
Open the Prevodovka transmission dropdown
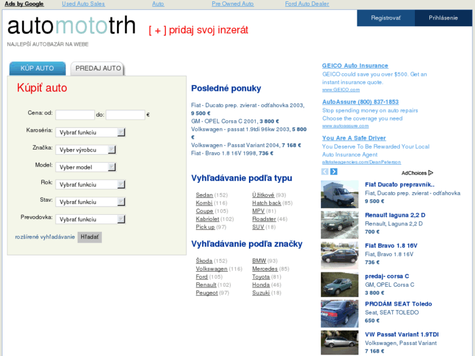[90, 219]
